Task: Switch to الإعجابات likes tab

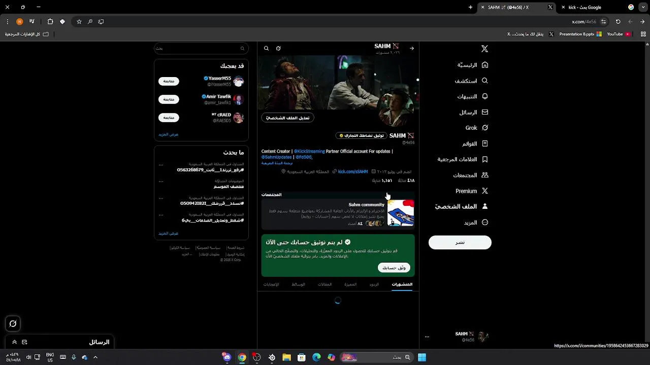Action: [x=271, y=284]
